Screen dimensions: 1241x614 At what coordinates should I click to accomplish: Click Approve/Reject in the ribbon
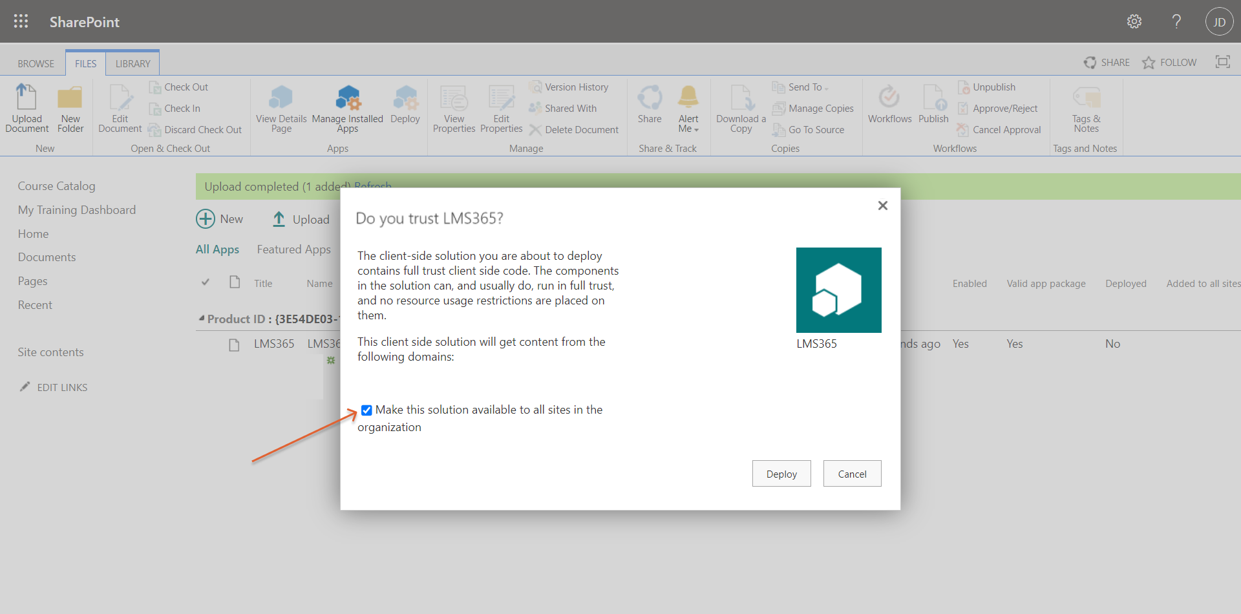coord(997,109)
